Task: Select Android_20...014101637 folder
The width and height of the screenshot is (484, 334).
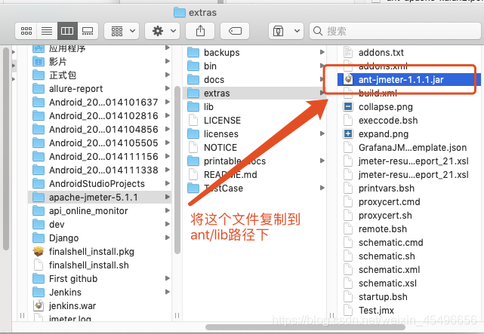Action: tap(100, 102)
